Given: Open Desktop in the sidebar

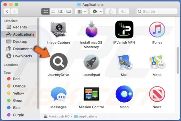Looking at the screenshot, I should (18, 42).
